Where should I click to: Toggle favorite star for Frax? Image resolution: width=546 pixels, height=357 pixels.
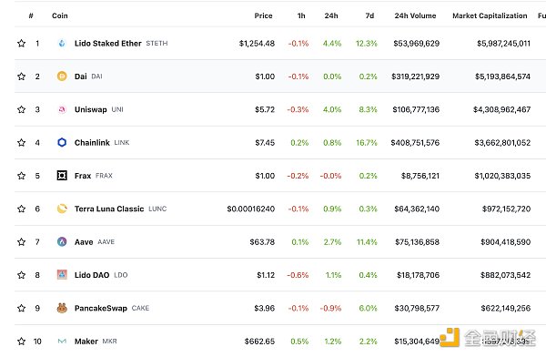click(21, 176)
